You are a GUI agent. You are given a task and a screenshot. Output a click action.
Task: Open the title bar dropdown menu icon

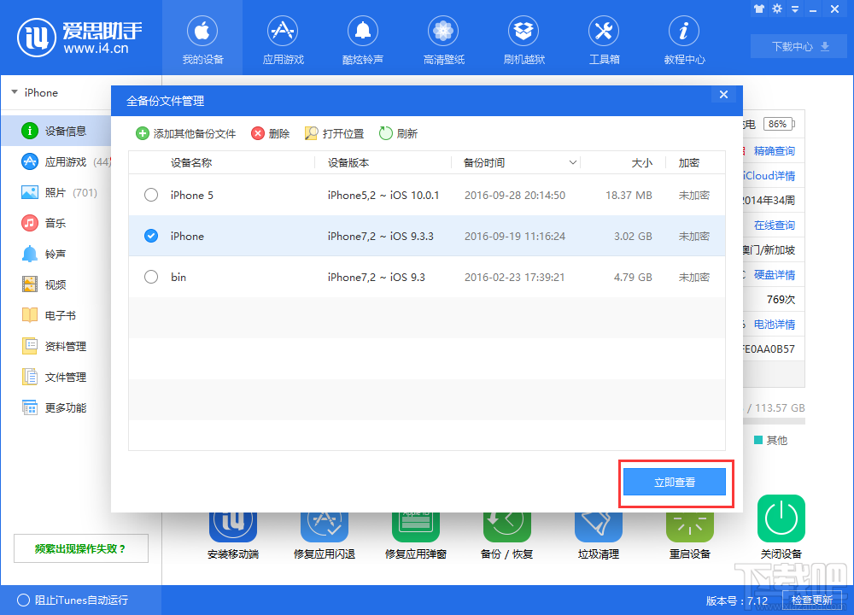point(795,9)
